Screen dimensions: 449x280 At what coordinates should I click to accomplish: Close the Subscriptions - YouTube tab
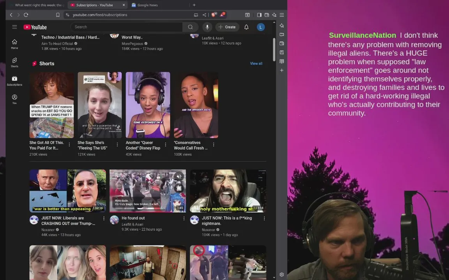pyautogui.click(x=124, y=5)
